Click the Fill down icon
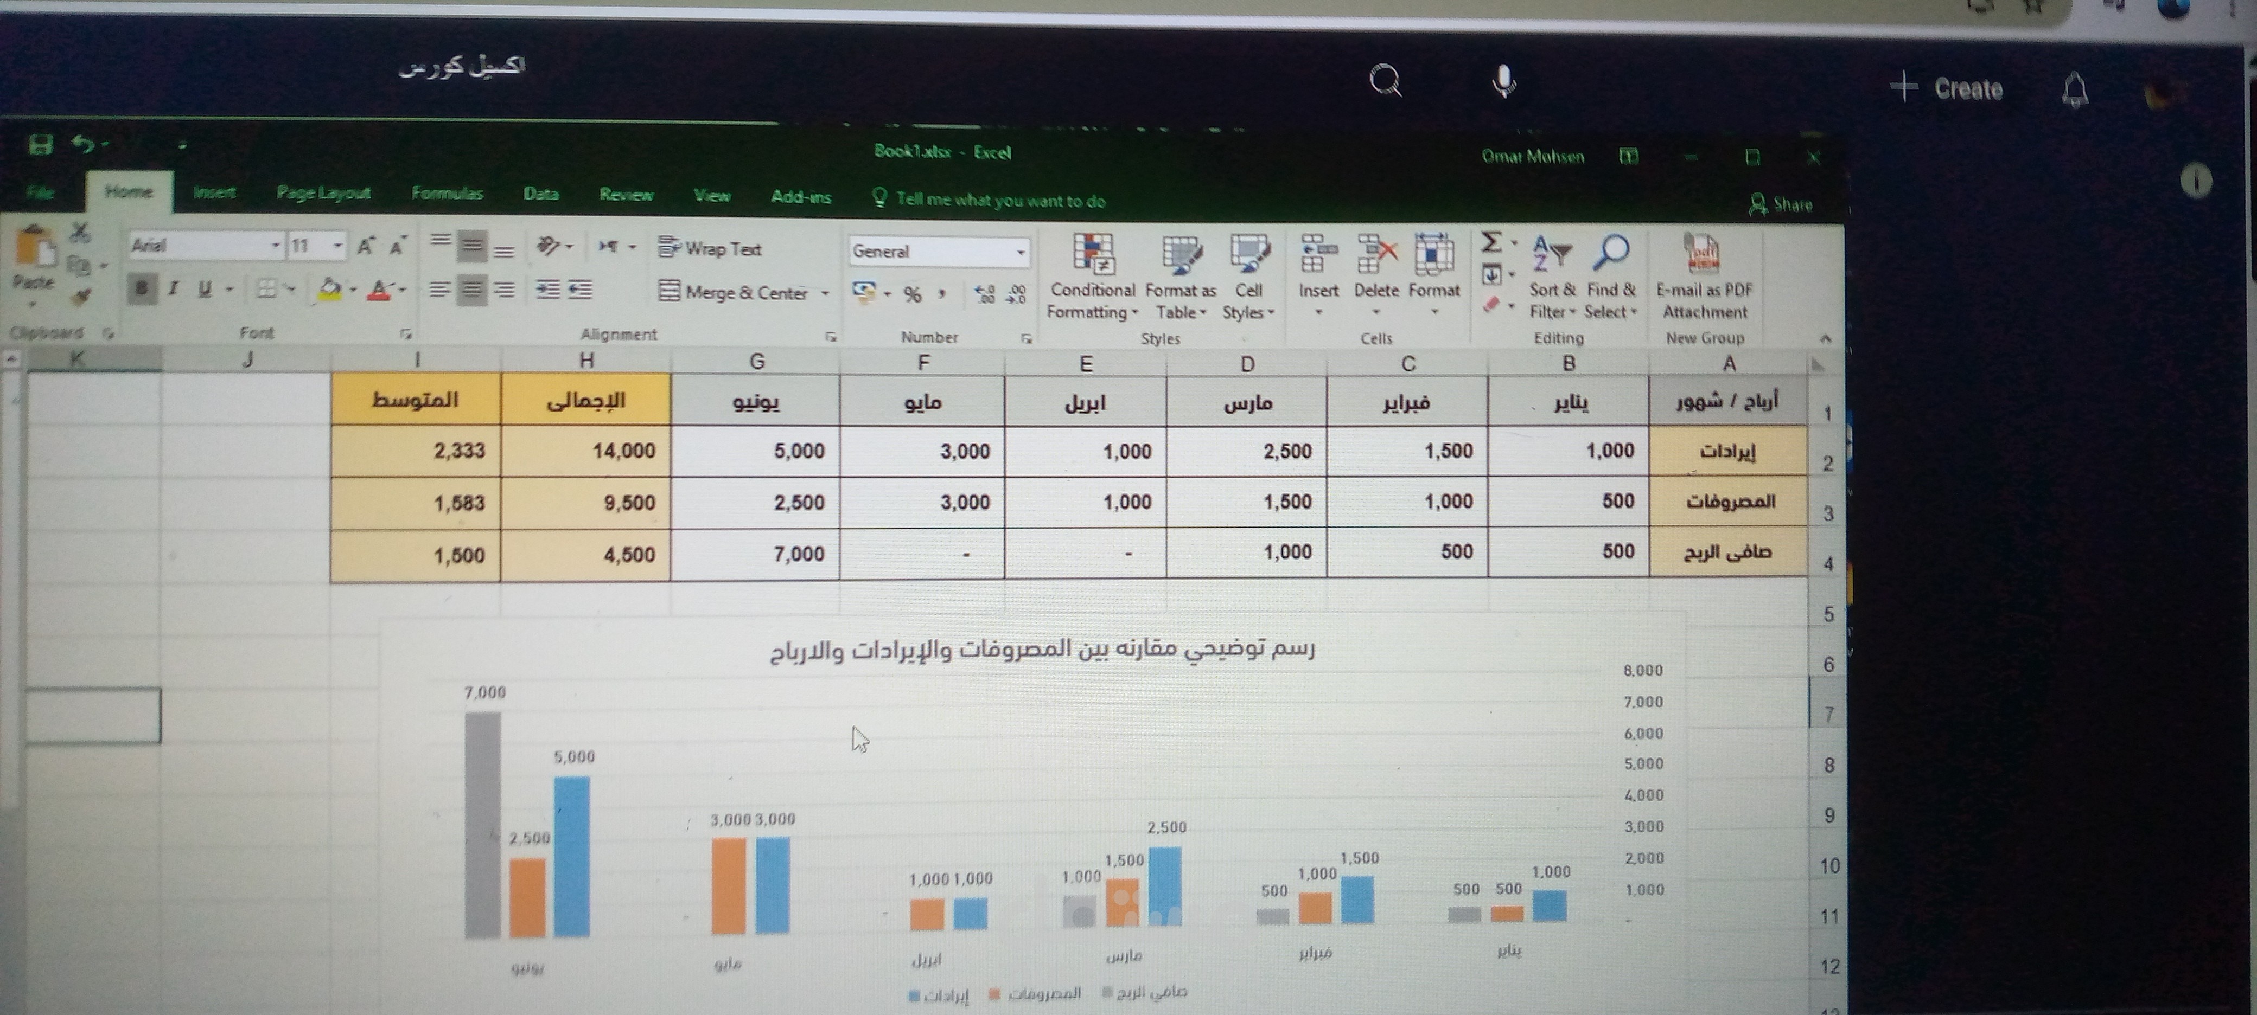This screenshot has height=1015, width=2257. click(1491, 275)
